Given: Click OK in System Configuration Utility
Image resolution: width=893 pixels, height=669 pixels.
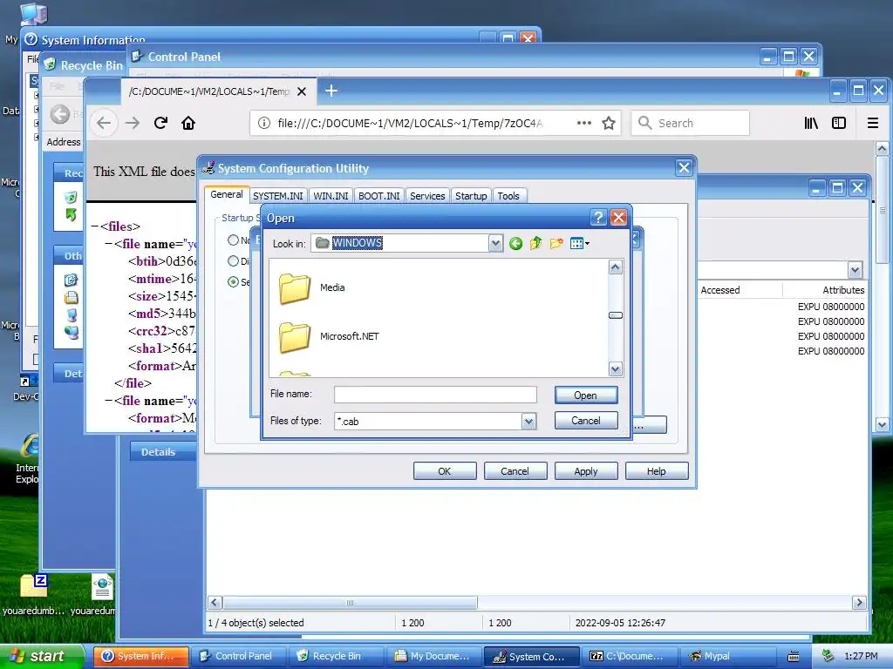Looking at the screenshot, I should click(444, 471).
